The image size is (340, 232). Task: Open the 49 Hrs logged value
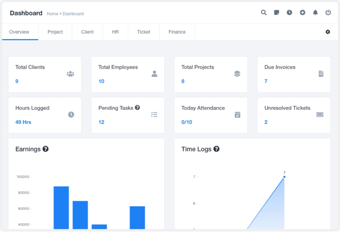coord(23,122)
